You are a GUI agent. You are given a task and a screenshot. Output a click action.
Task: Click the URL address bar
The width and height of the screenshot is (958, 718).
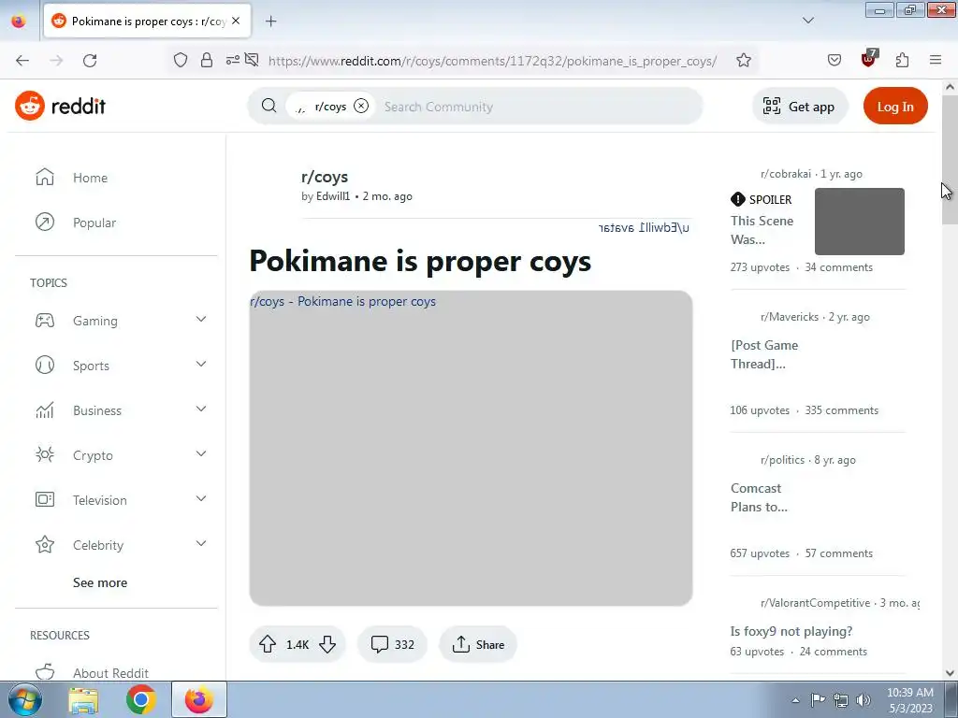click(x=492, y=61)
